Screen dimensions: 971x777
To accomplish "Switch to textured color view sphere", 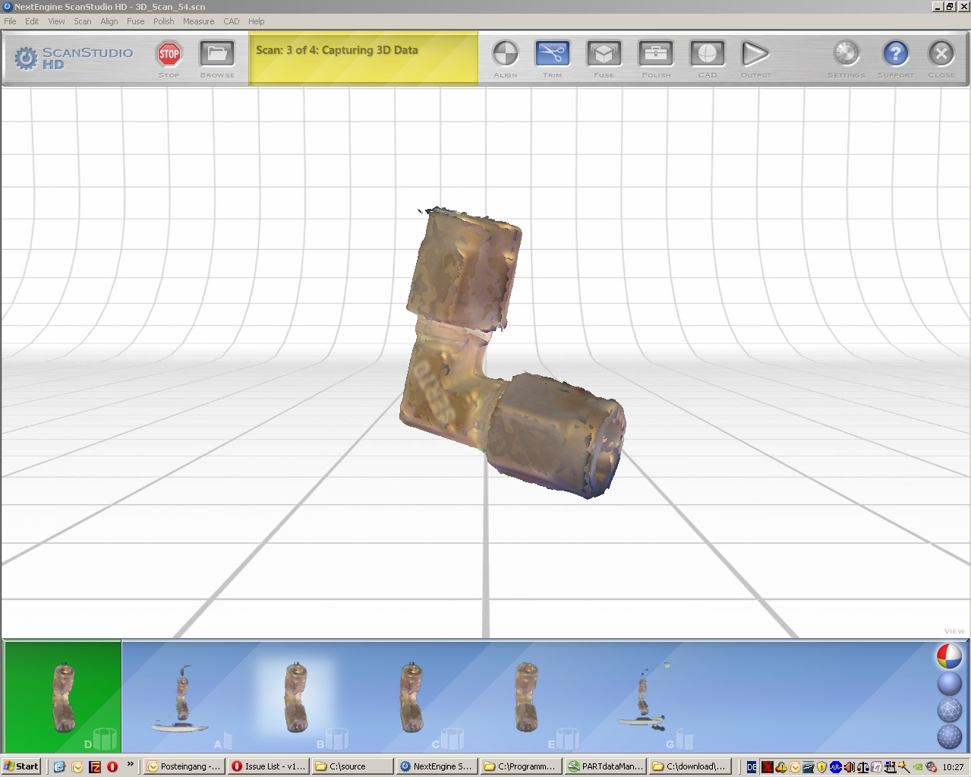I will pyautogui.click(x=949, y=656).
